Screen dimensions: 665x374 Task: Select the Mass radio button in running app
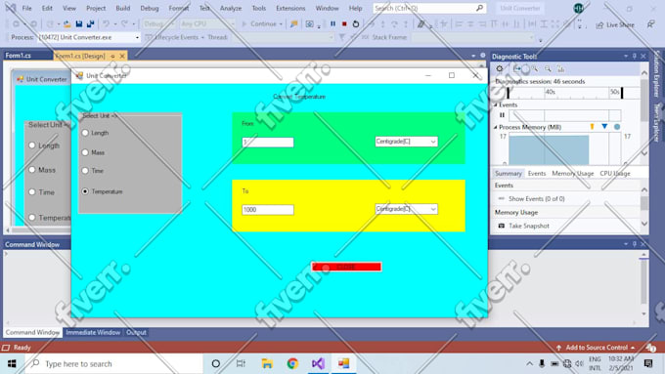tap(85, 152)
